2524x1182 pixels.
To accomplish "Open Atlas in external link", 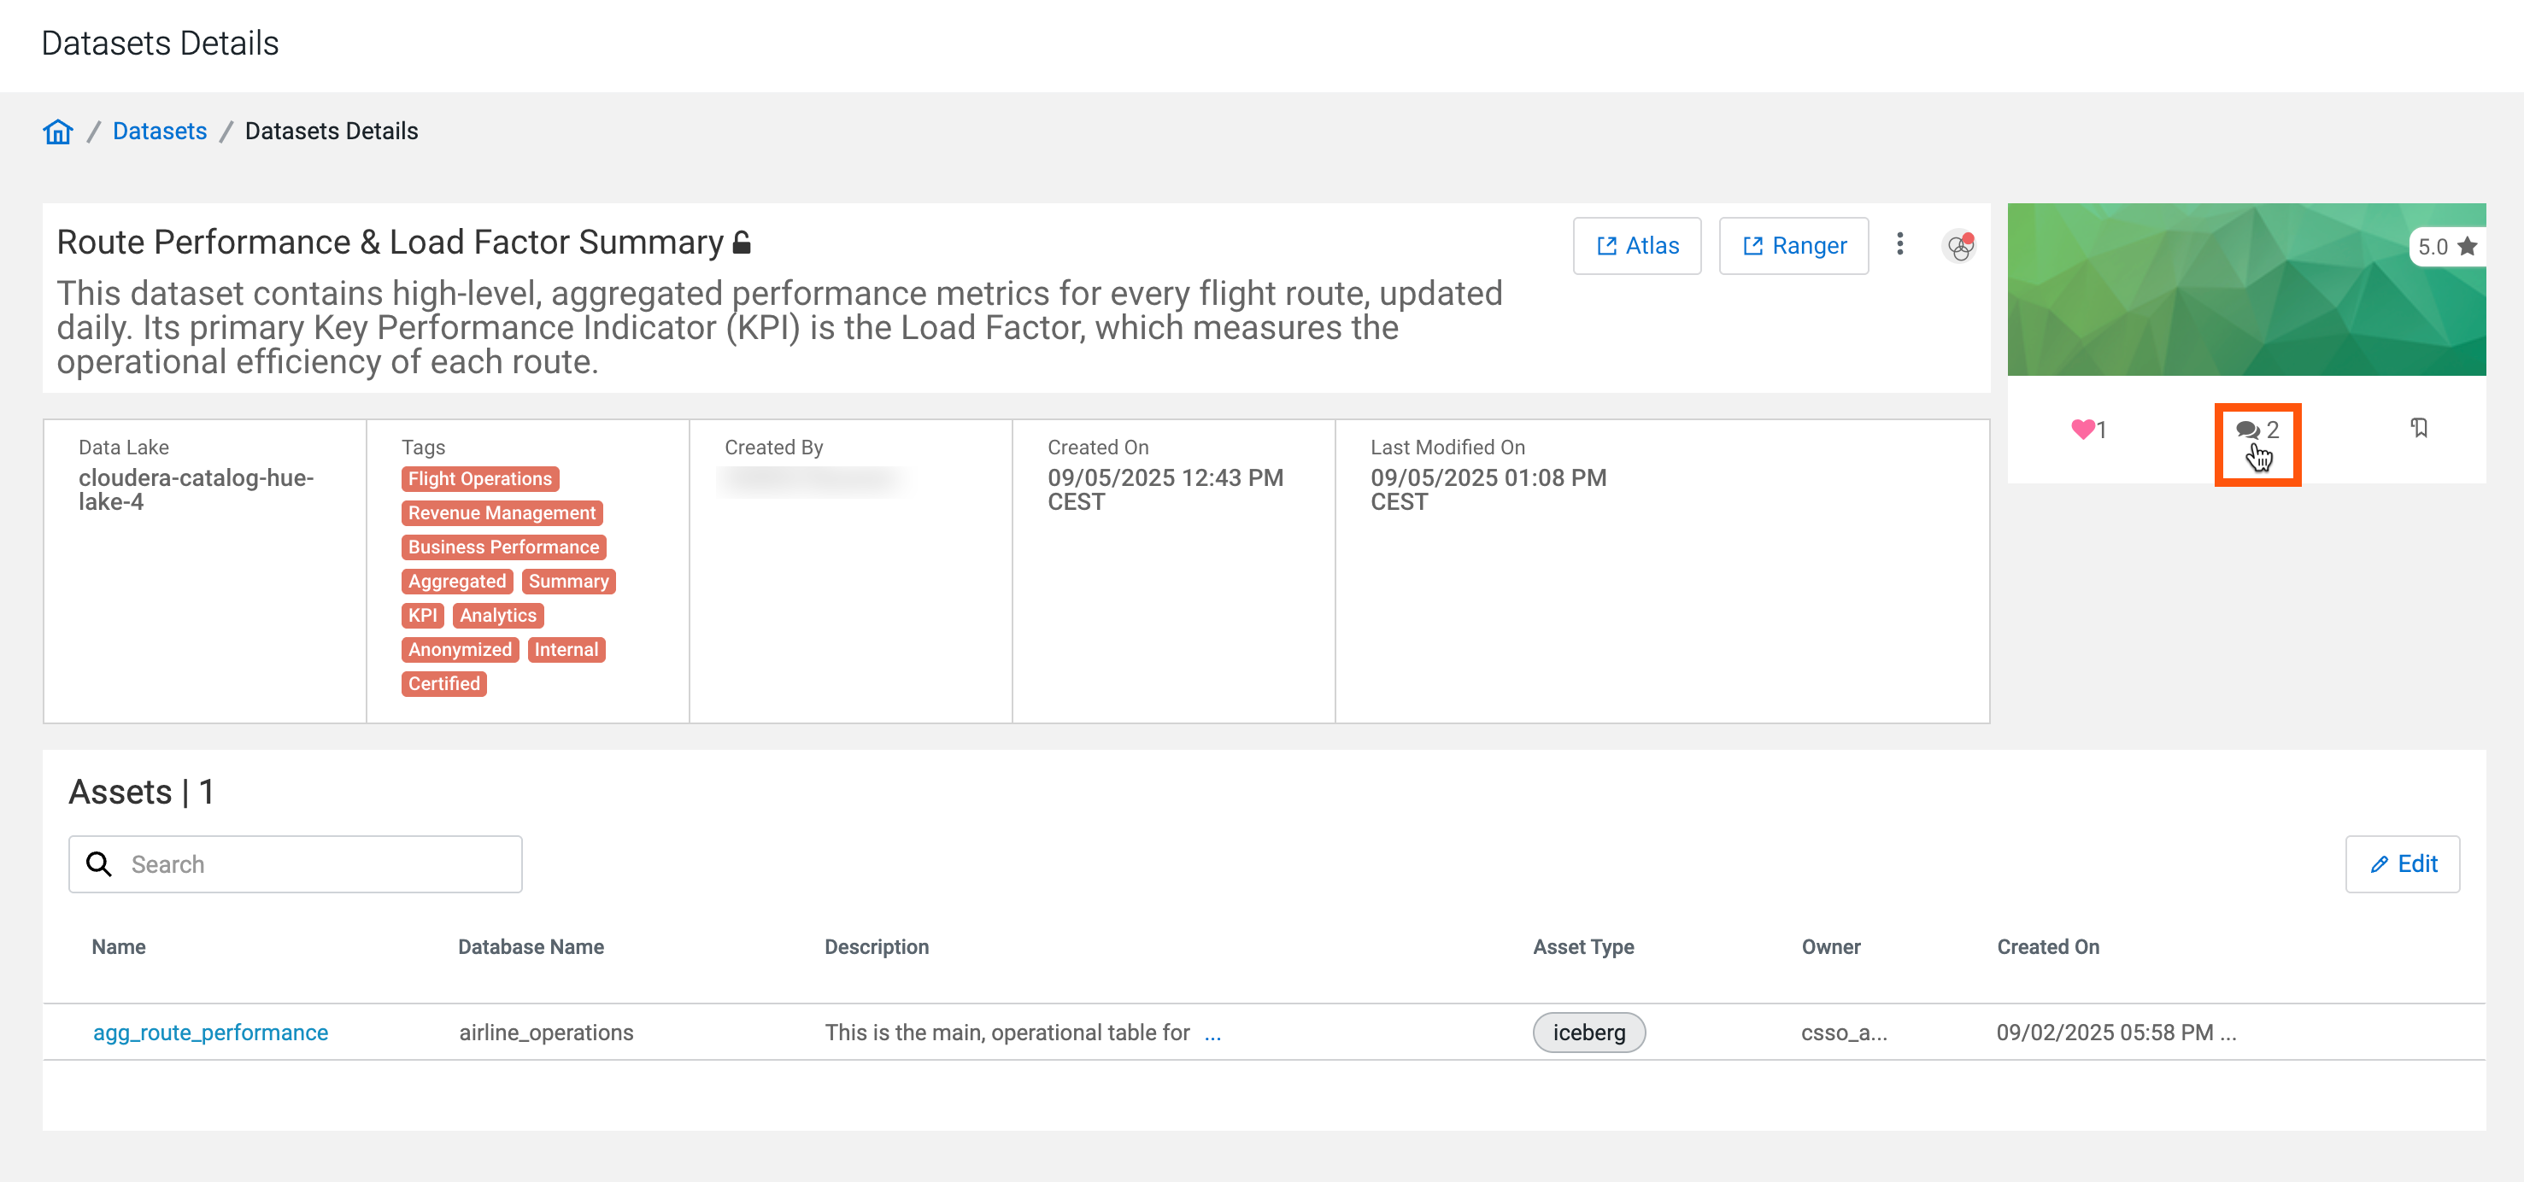I will pyautogui.click(x=1636, y=246).
